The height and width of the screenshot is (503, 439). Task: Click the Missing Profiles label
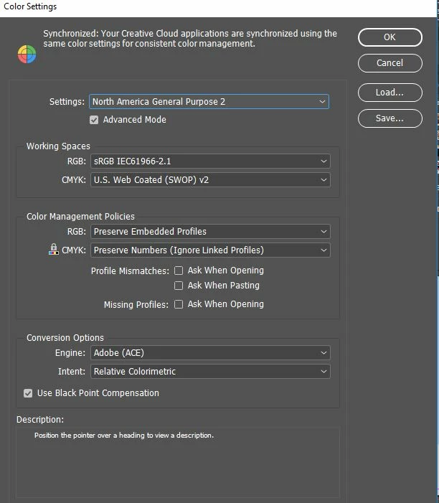click(x=136, y=305)
